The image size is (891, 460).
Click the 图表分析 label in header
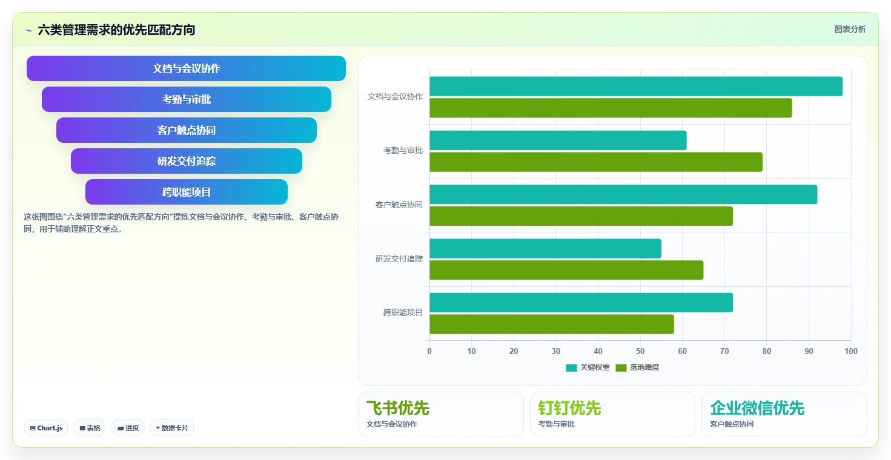[x=850, y=29]
